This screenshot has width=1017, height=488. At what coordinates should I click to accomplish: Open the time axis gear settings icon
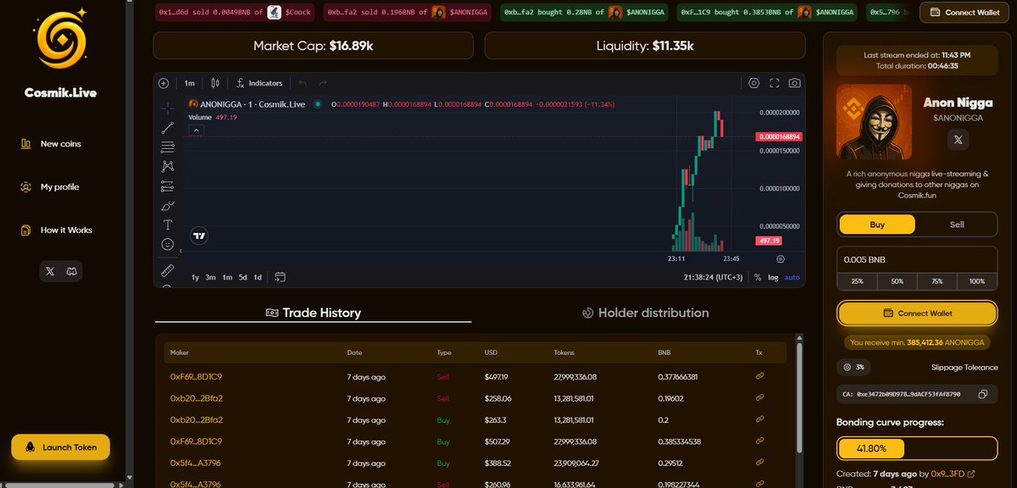click(781, 258)
